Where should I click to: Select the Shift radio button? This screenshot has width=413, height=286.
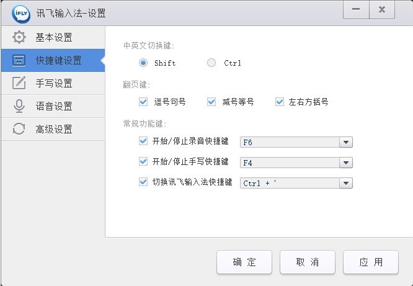pyautogui.click(x=143, y=63)
